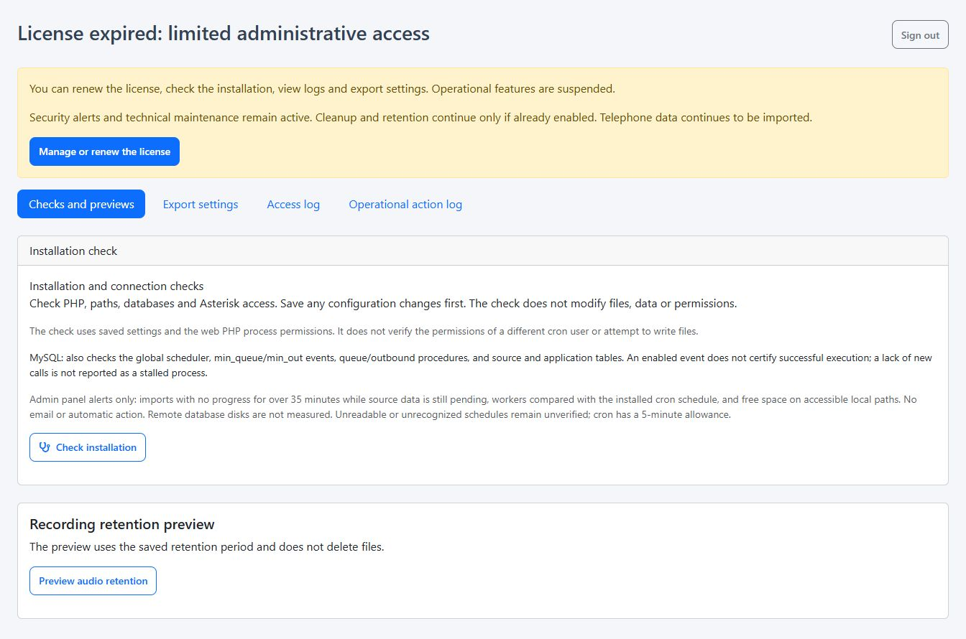
Task: Sign out of the admin panel
Action: click(920, 35)
